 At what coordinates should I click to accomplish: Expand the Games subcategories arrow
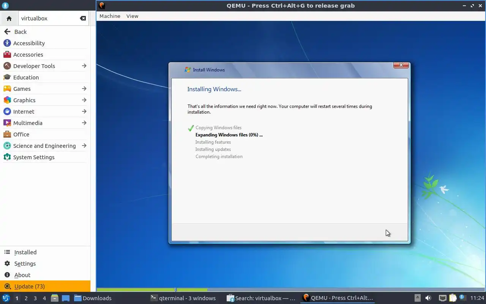point(84,89)
